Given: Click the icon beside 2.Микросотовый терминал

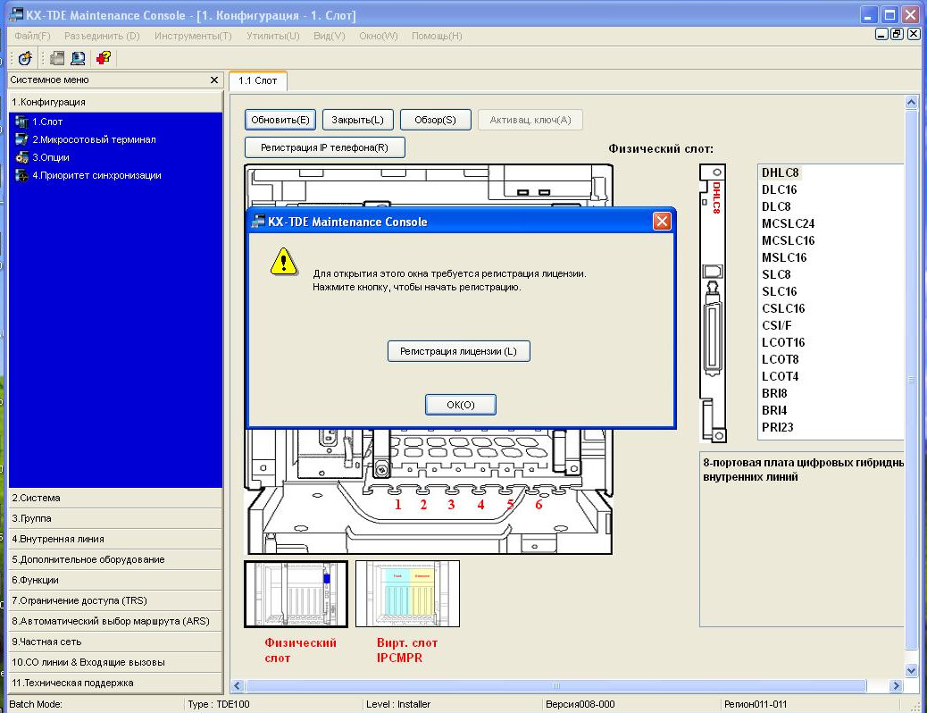Looking at the screenshot, I should click(21, 139).
